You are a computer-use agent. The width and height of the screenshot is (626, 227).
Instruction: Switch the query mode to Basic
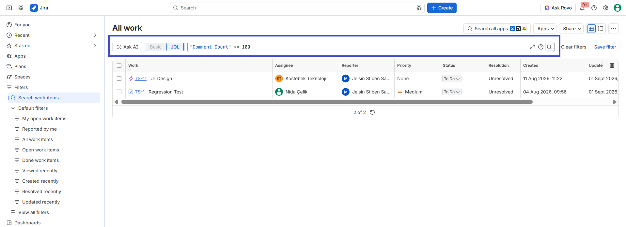point(156,47)
